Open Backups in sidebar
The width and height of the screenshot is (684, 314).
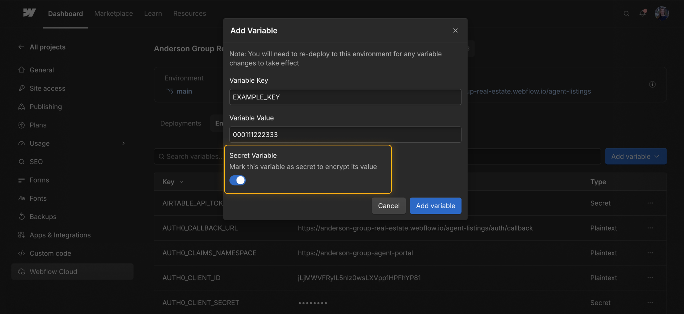(43, 217)
